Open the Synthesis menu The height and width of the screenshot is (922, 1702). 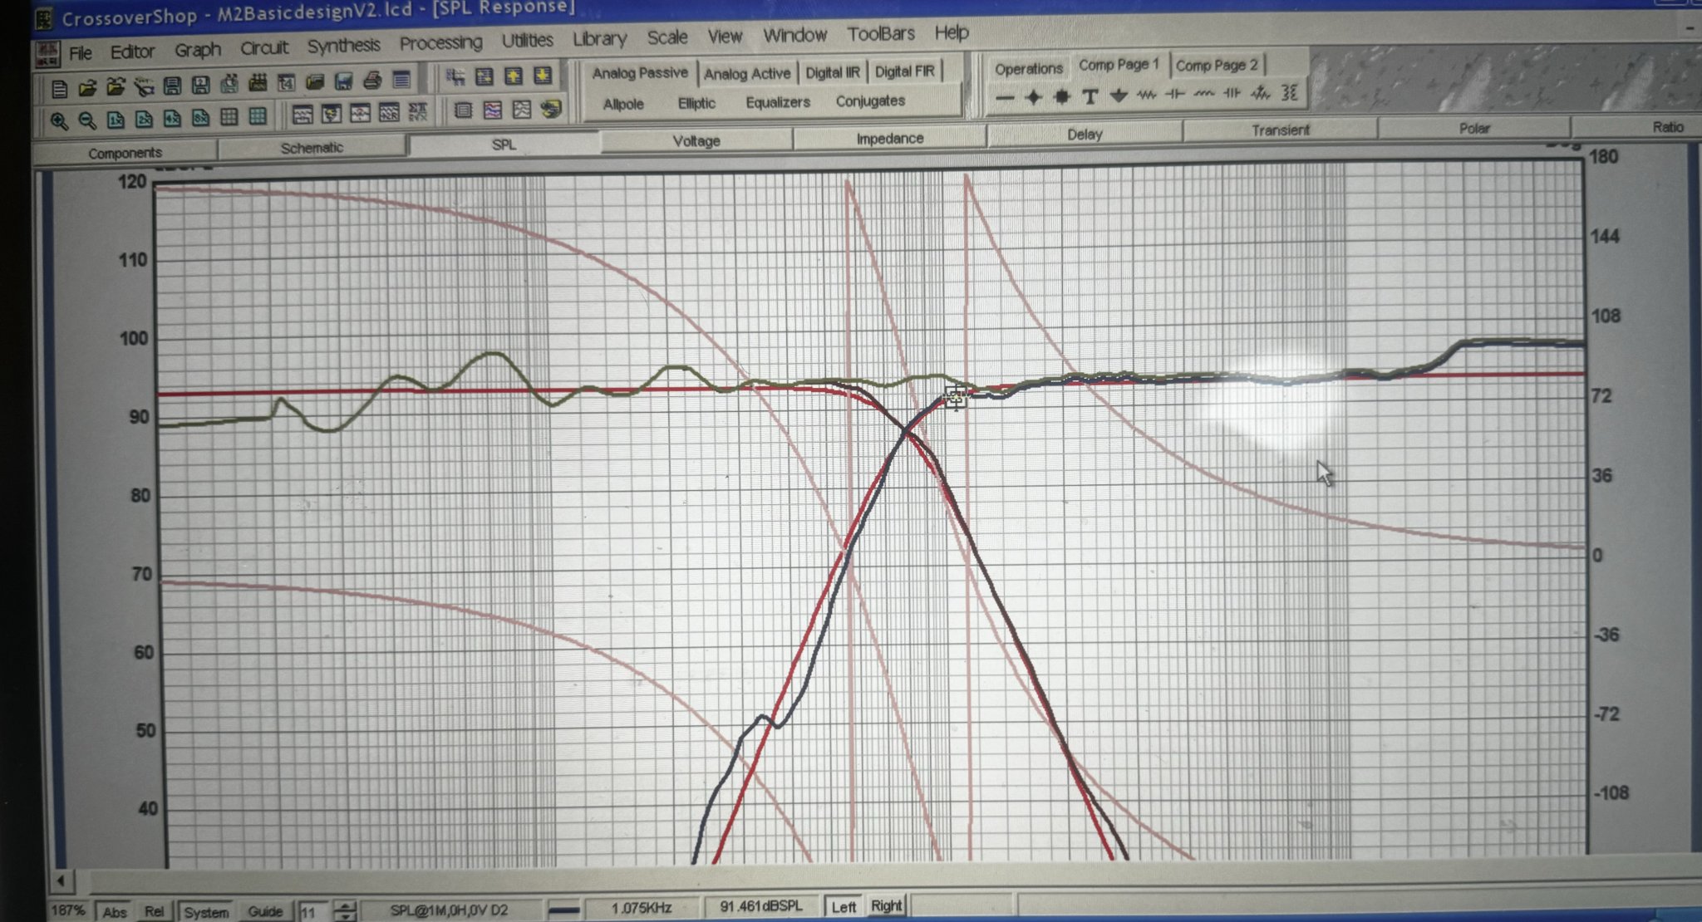343,46
